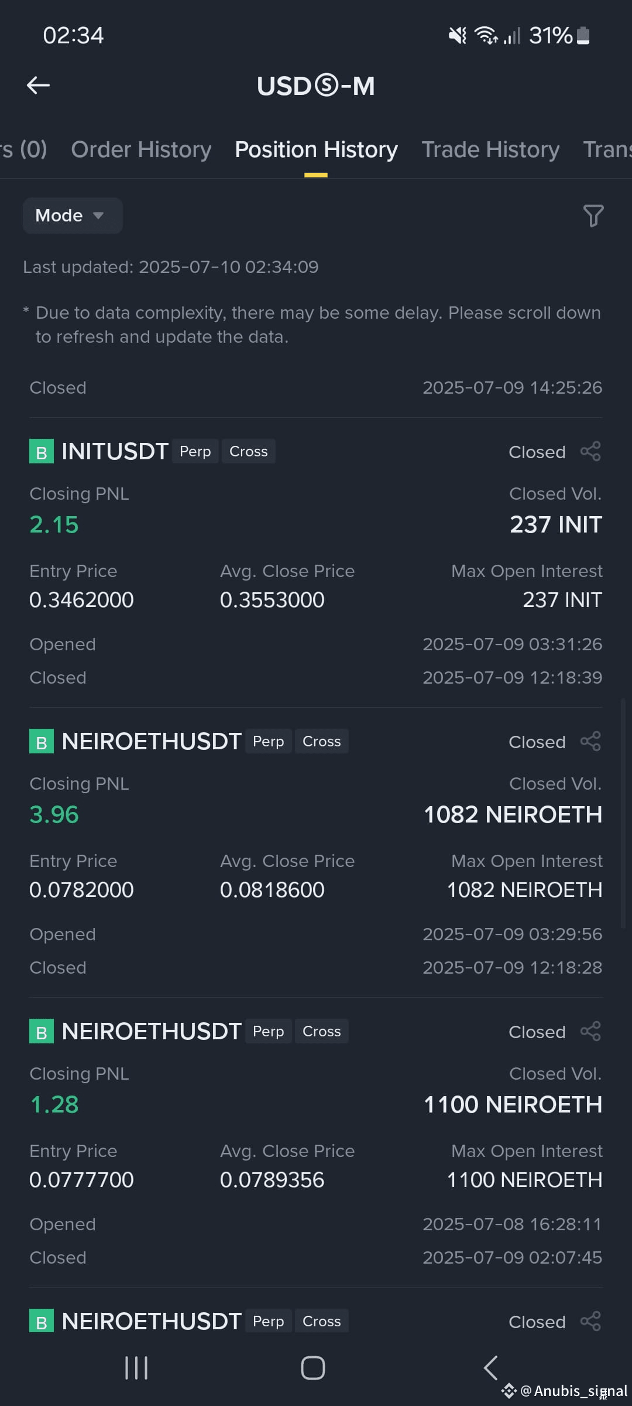
Task: Tap the back arrow icon
Action: 39,86
